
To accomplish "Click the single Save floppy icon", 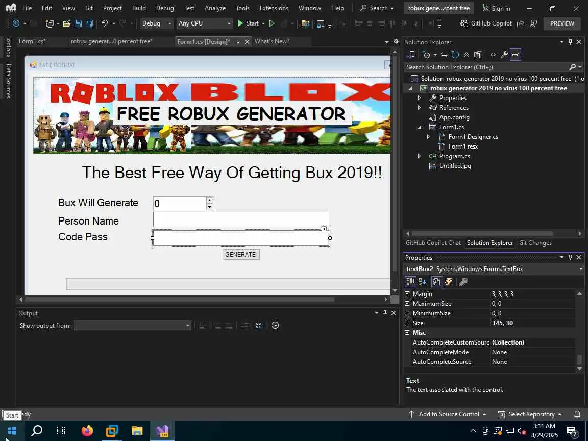I will coord(78,23).
